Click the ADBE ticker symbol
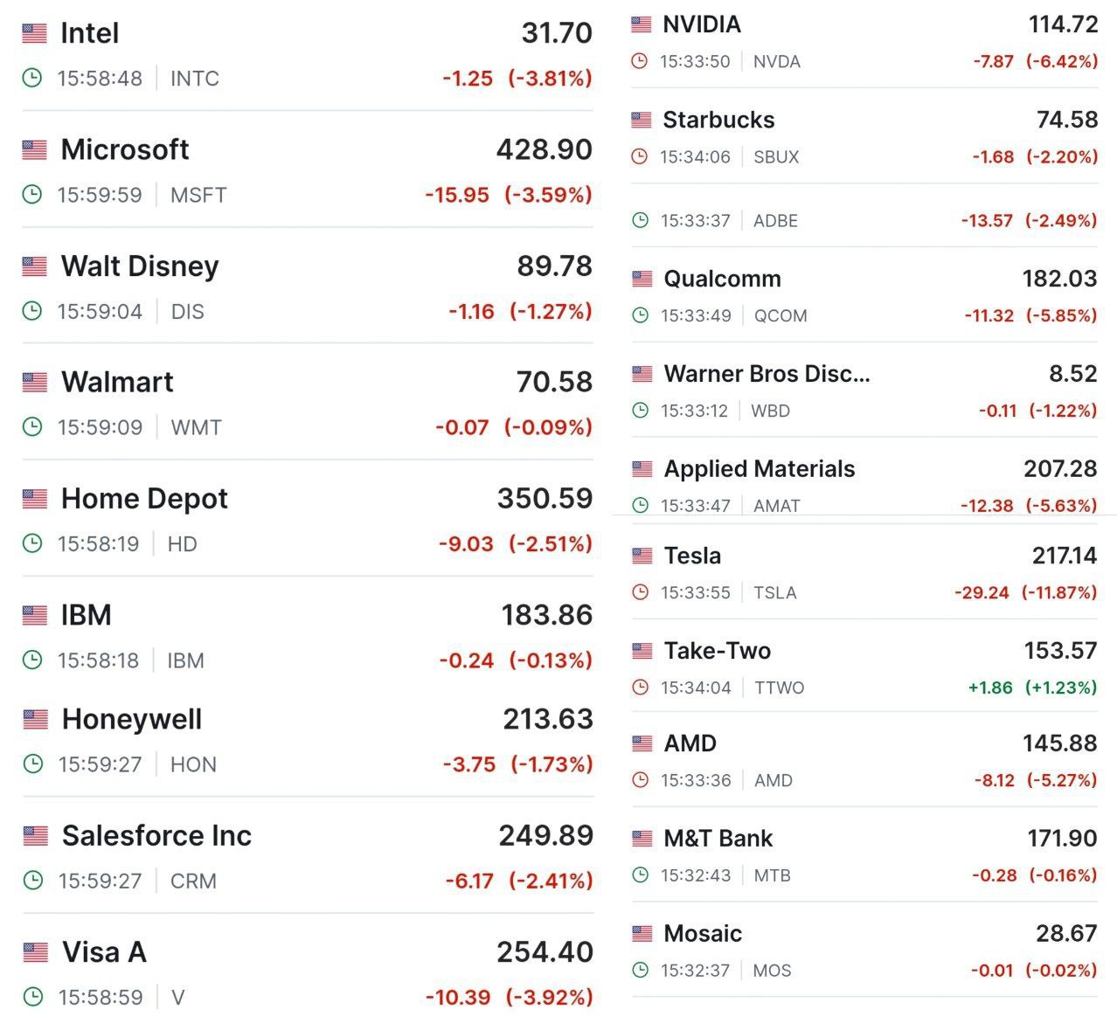The image size is (1117, 1016). pyautogui.click(x=775, y=221)
